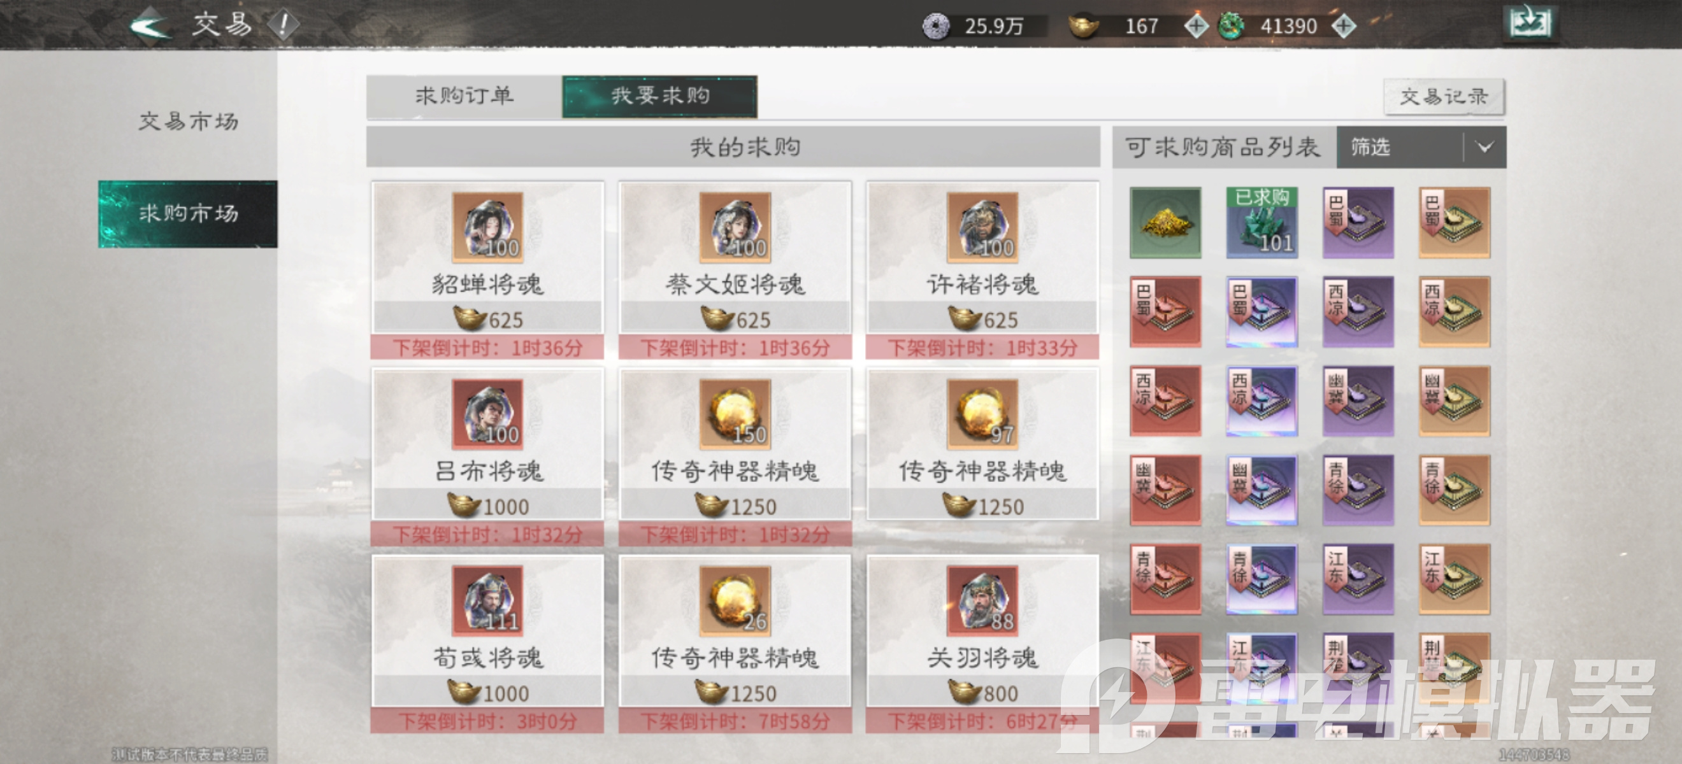Go back using the arrow beside 交易
The height and width of the screenshot is (764, 1682).
coord(151,25)
